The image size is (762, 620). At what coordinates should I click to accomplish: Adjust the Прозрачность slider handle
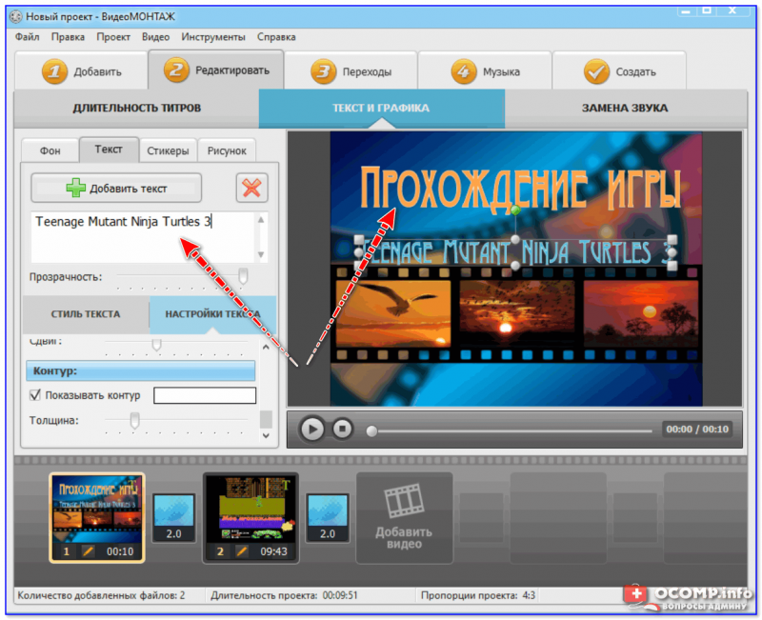point(243,276)
